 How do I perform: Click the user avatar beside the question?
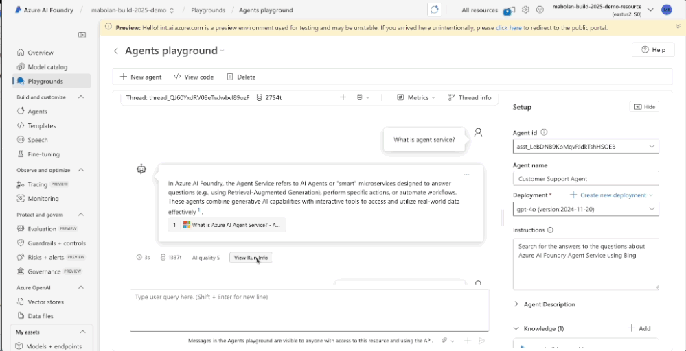click(478, 132)
